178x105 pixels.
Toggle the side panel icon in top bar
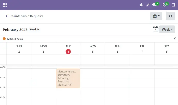point(173,5)
